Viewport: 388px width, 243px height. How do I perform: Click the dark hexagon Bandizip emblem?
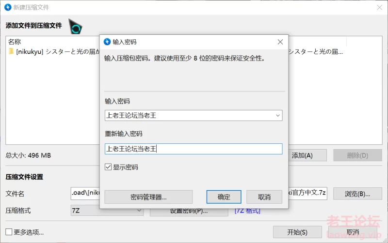pyautogui.click(x=75, y=27)
